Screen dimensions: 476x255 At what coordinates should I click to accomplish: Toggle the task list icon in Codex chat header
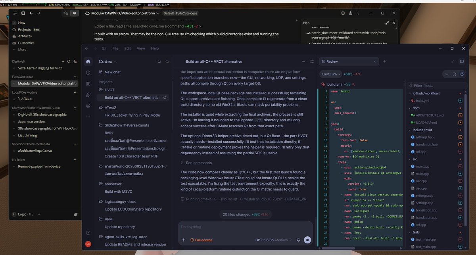pyautogui.click(x=312, y=61)
